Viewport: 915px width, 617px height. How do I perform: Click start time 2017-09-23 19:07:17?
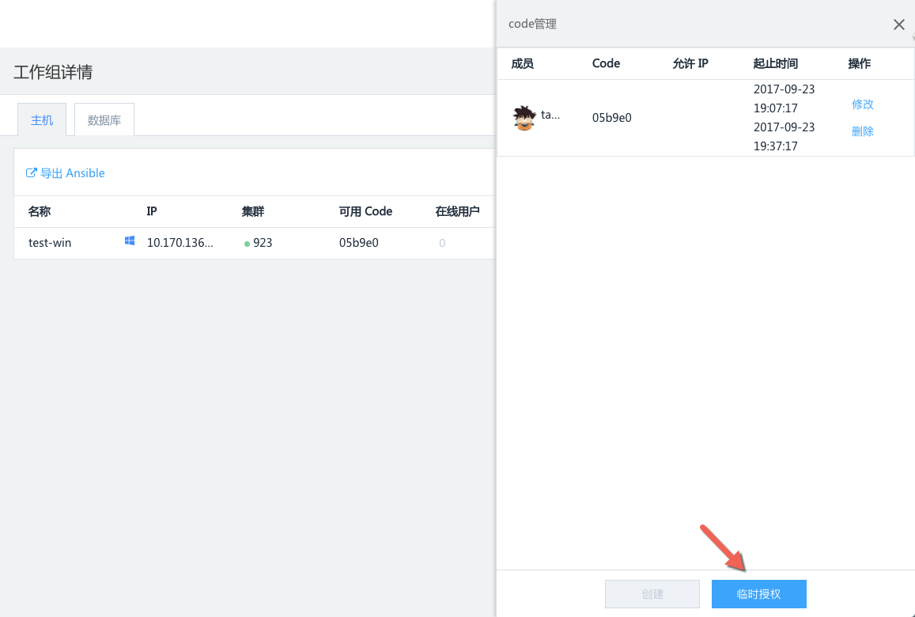(x=784, y=99)
